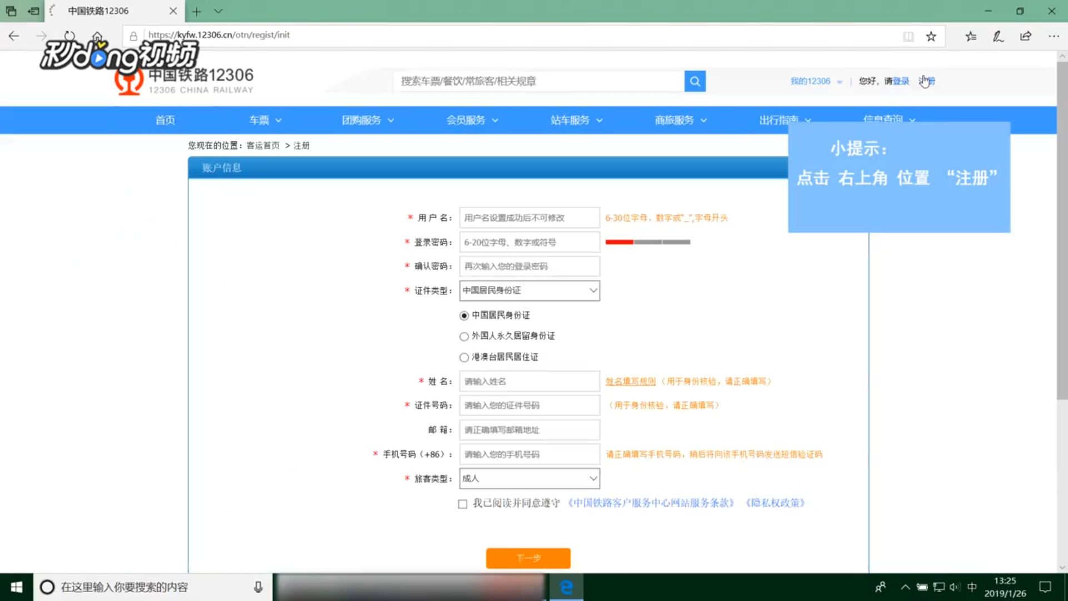Click the share page icon
This screenshot has width=1068, height=601.
[1026, 37]
